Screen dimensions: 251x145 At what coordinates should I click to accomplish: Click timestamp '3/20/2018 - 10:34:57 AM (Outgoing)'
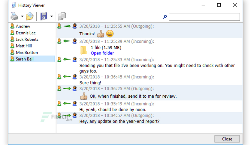point(116,115)
